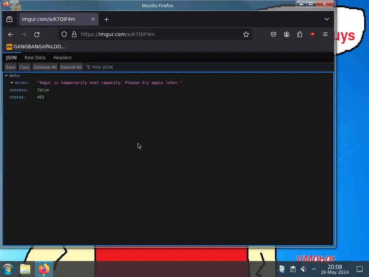Open the Firefox View tab overview icon

(x=9, y=19)
